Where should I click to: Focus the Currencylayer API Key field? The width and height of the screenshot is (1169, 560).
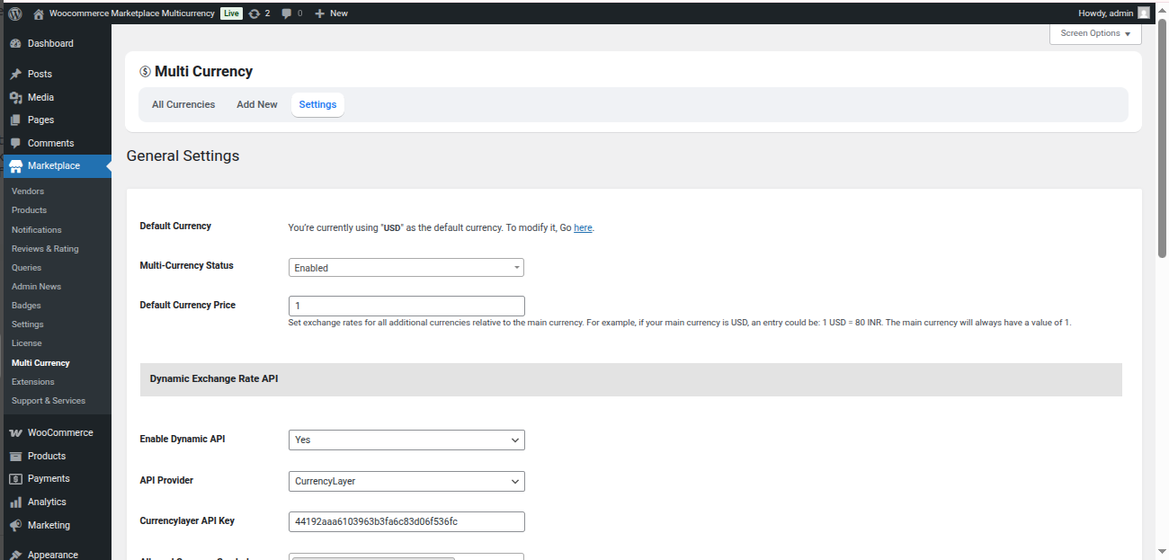click(406, 521)
